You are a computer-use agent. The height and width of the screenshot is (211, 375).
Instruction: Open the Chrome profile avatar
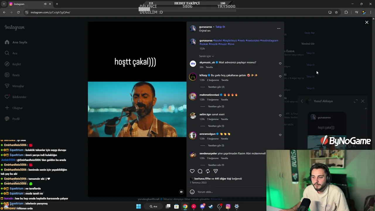point(364,12)
